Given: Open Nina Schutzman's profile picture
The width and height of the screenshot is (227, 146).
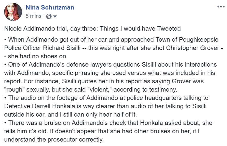Looking at the screenshot, I should (x=13, y=12).
